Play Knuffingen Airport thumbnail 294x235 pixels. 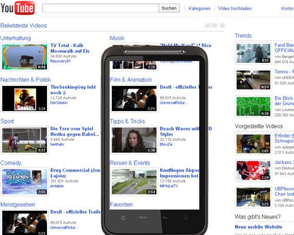[x=134, y=182]
